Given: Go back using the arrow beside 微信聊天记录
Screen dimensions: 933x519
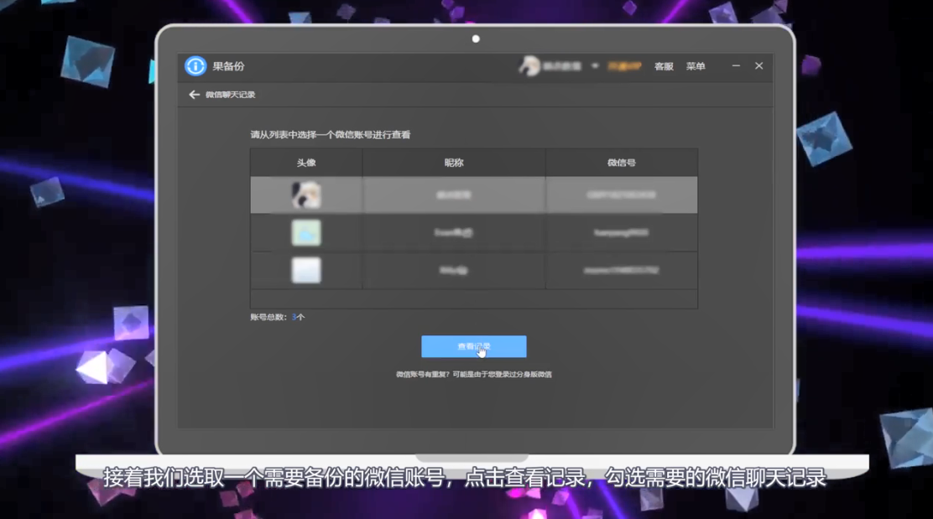Looking at the screenshot, I should tap(194, 95).
